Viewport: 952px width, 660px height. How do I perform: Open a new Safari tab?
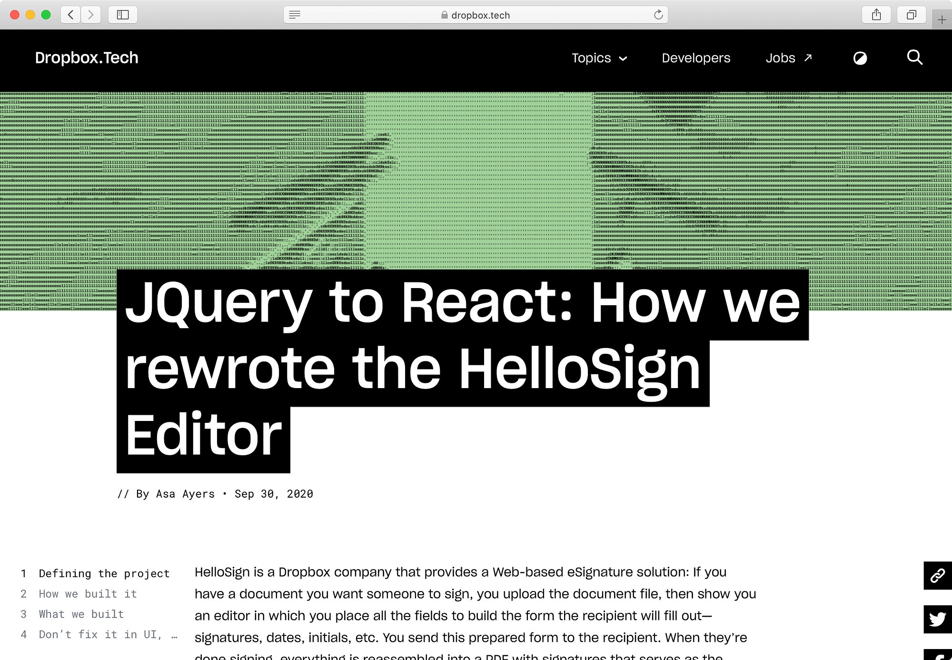[942, 20]
